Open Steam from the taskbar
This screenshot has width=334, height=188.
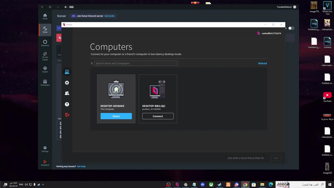click(x=220, y=185)
